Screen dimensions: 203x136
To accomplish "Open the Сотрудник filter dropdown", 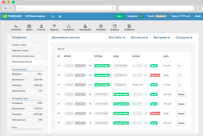I will click(x=184, y=37).
